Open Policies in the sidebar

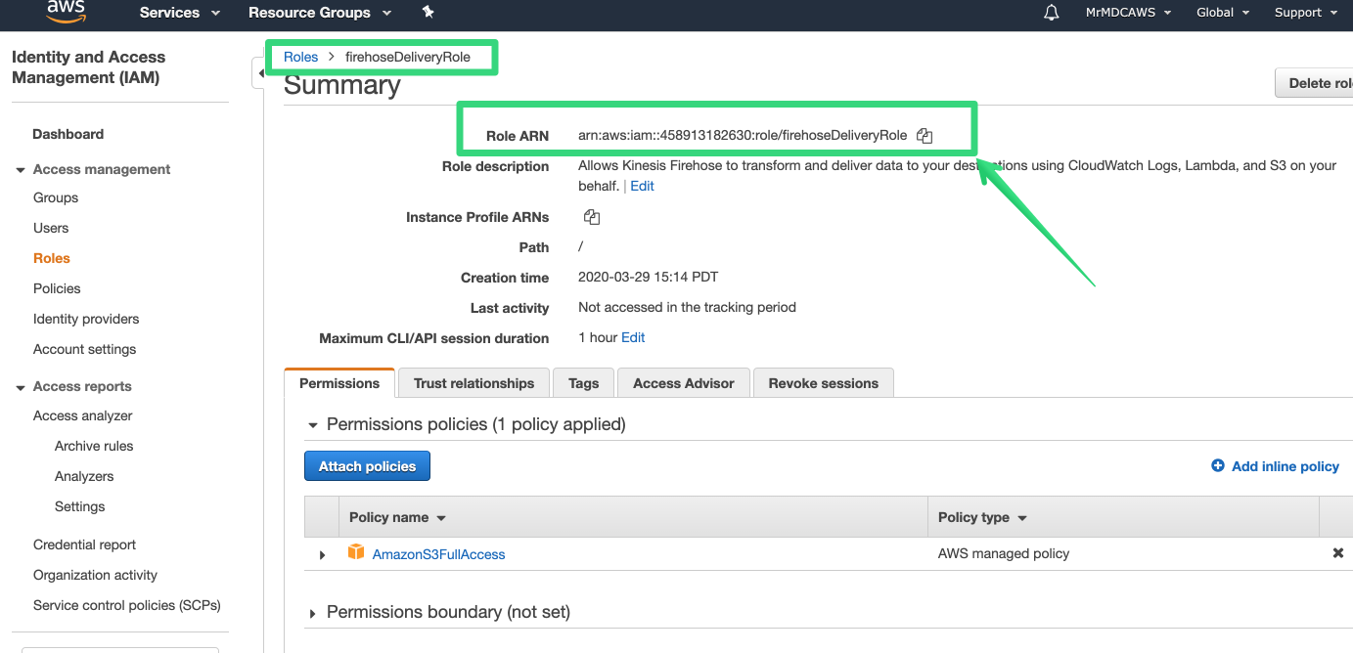pos(57,288)
